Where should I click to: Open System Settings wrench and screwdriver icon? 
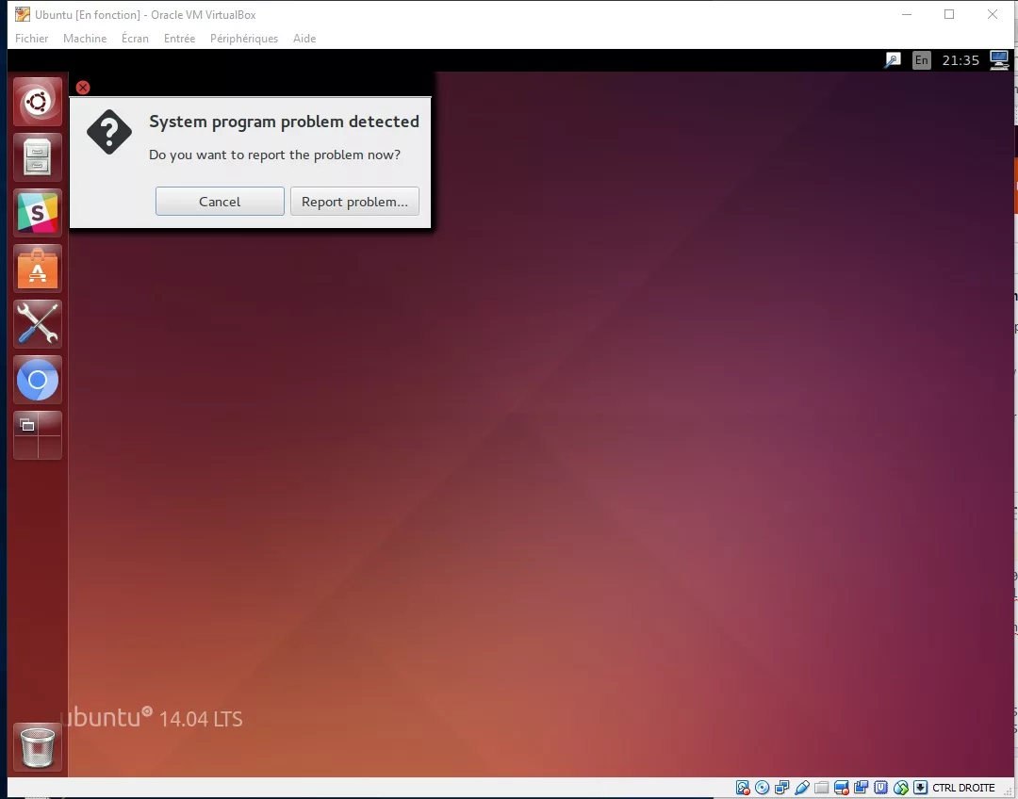pyautogui.click(x=38, y=324)
